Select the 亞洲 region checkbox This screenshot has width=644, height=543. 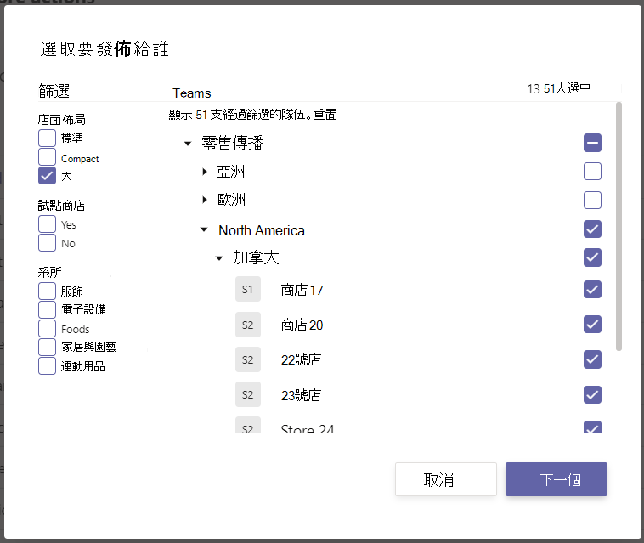(x=592, y=172)
